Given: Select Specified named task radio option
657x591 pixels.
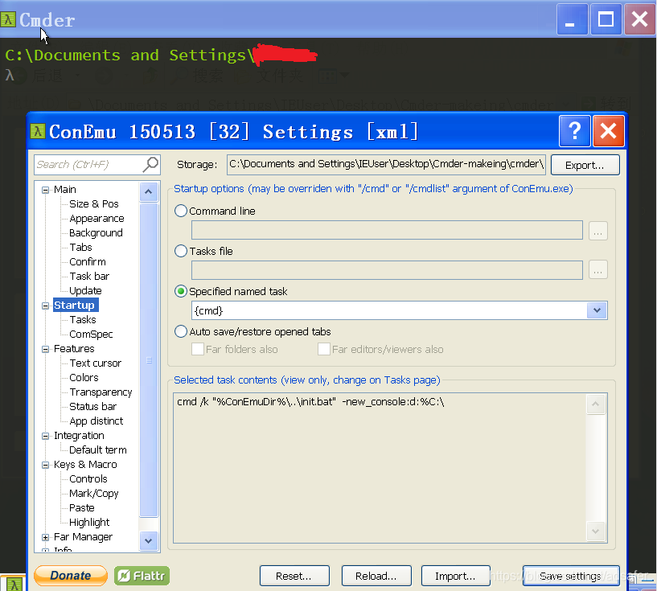Looking at the screenshot, I should tap(181, 291).
